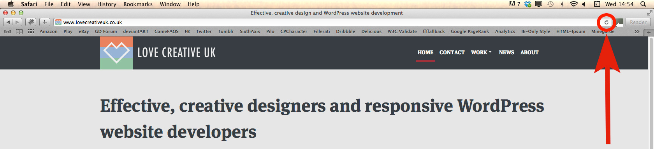Open the HTML-Ipsum bookmark
Screen dimensions: 654x149
click(571, 31)
